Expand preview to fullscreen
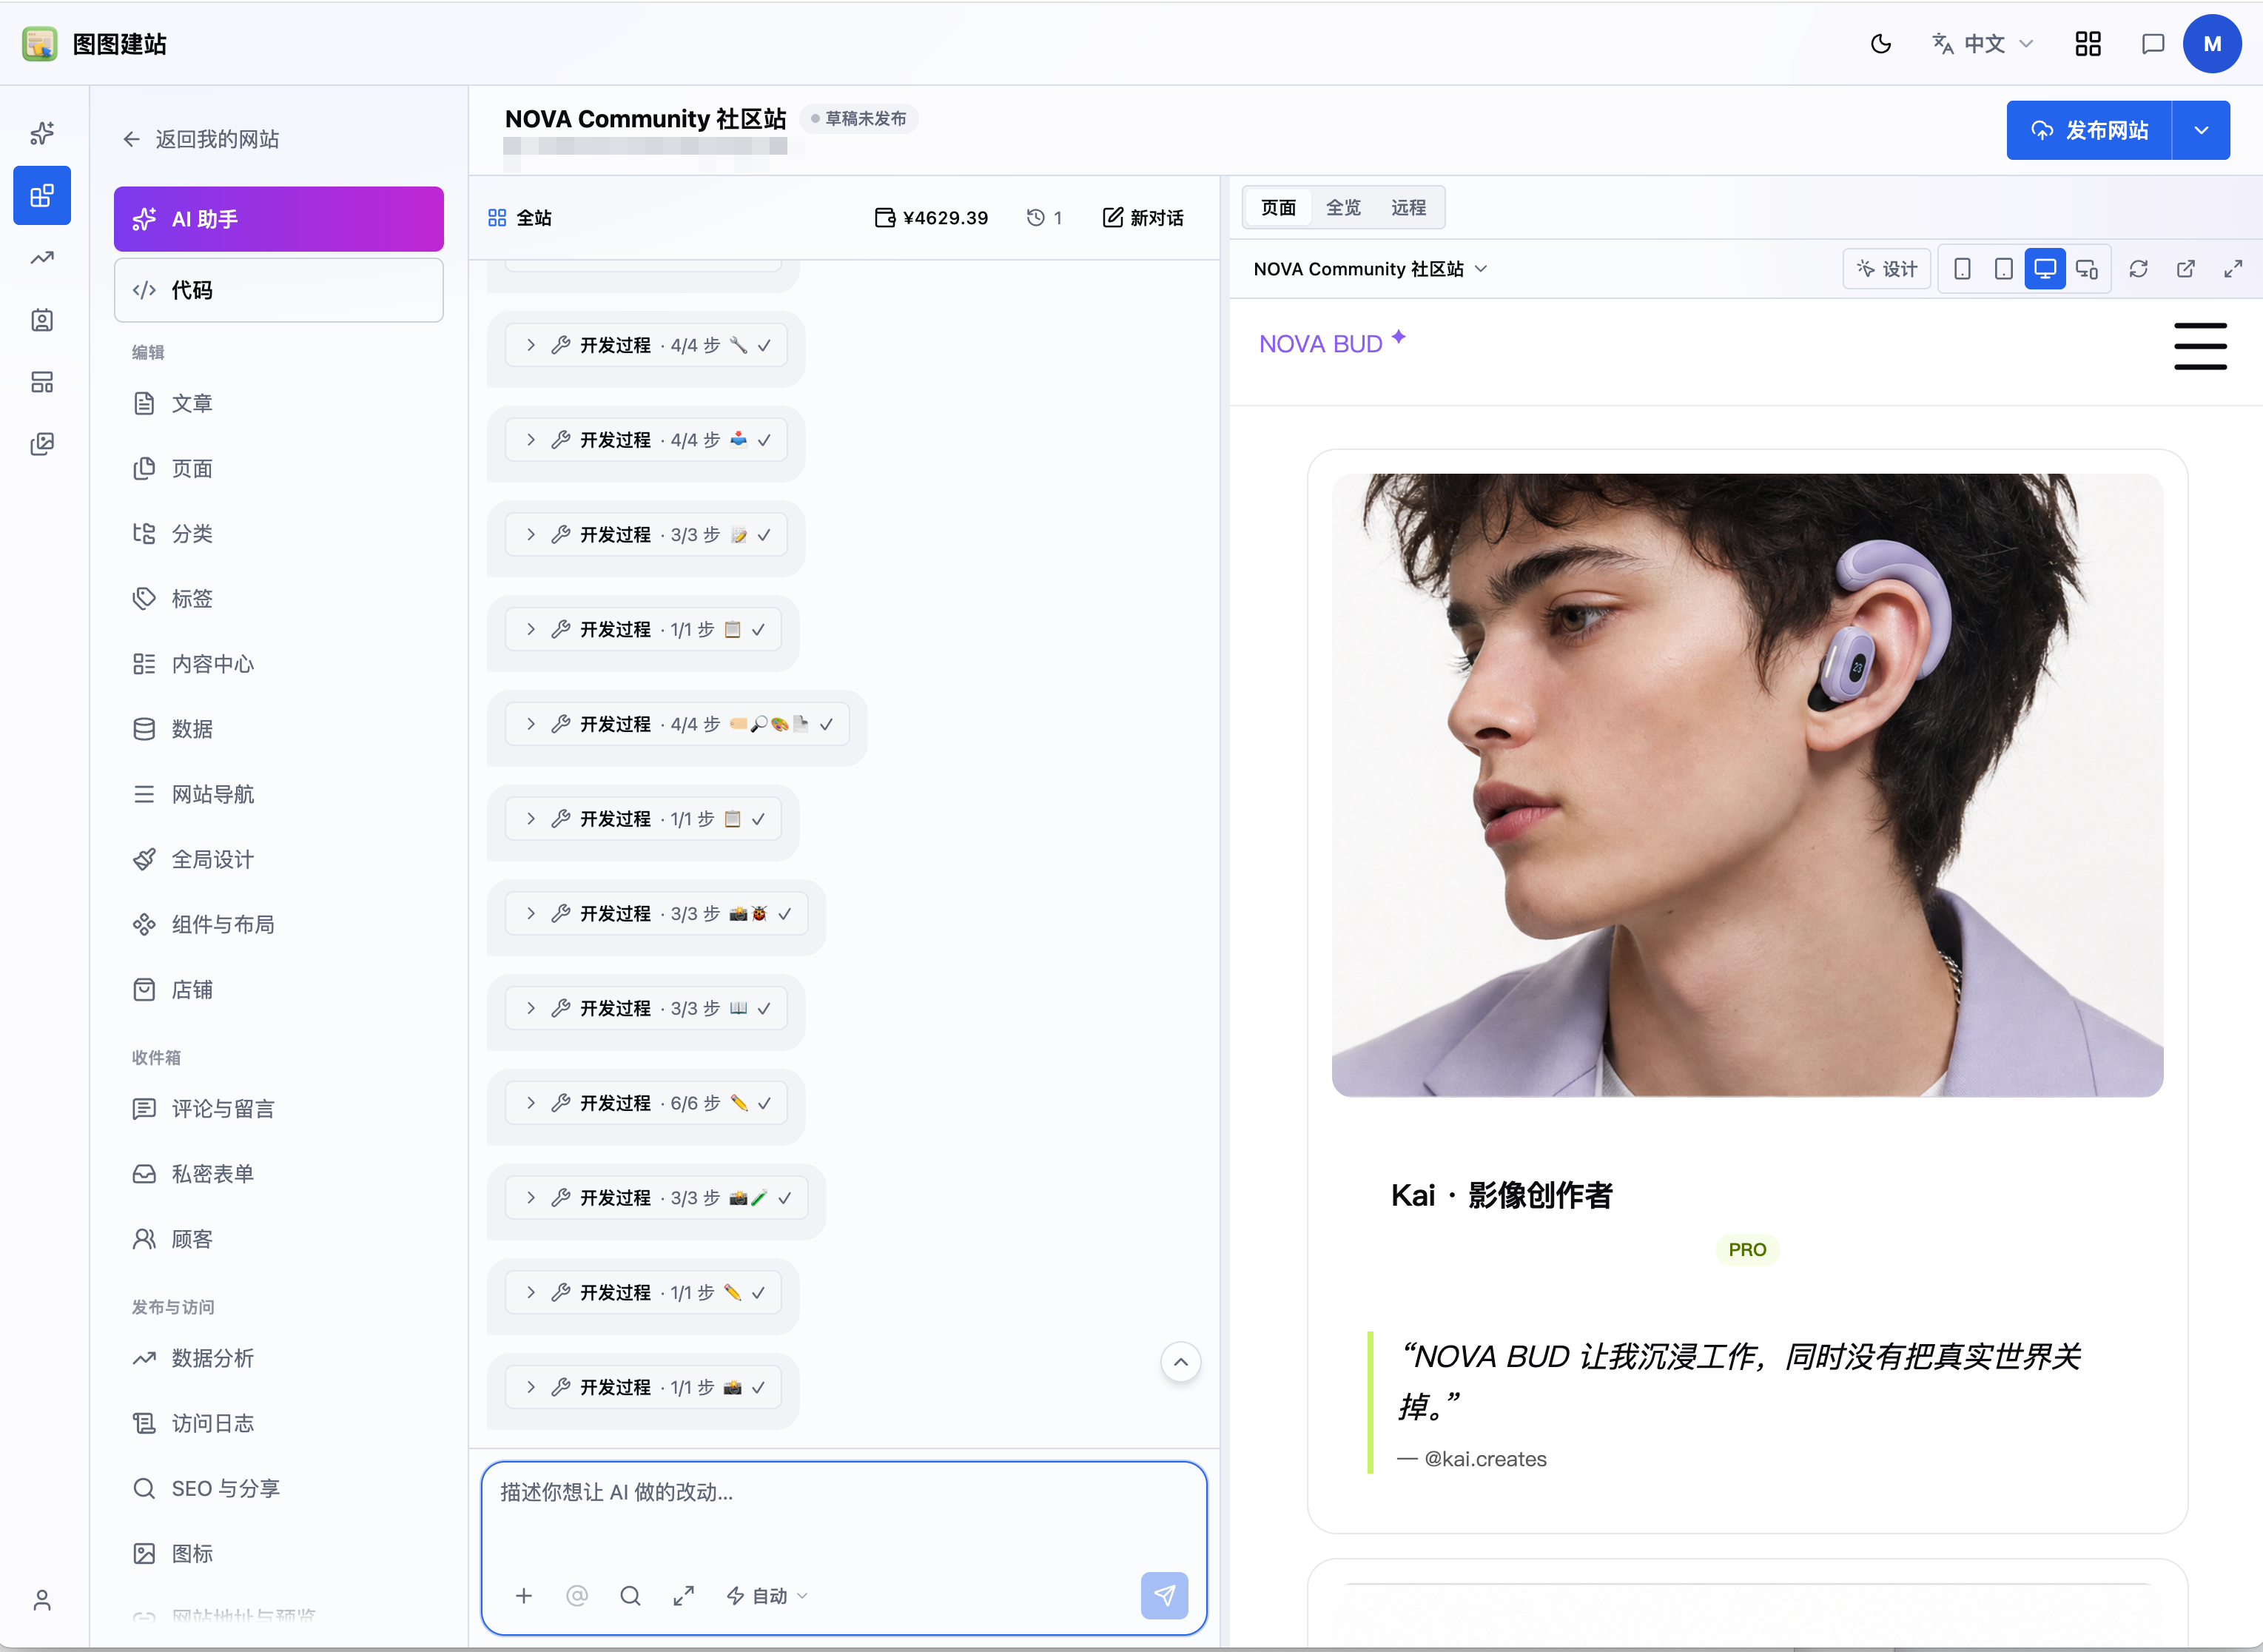 click(2233, 269)
